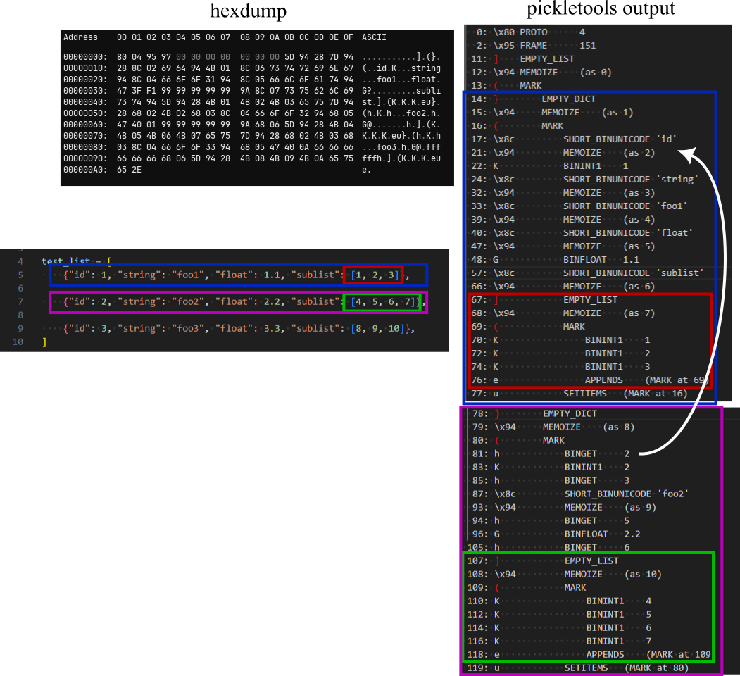The image size is (740, 676).
Task: Click the green-boxed sublist [4, 5, 6, 7]
Action: pyautogui.click(x=382, y=301)
